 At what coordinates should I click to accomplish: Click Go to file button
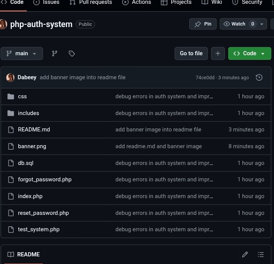tap(191, 53)
